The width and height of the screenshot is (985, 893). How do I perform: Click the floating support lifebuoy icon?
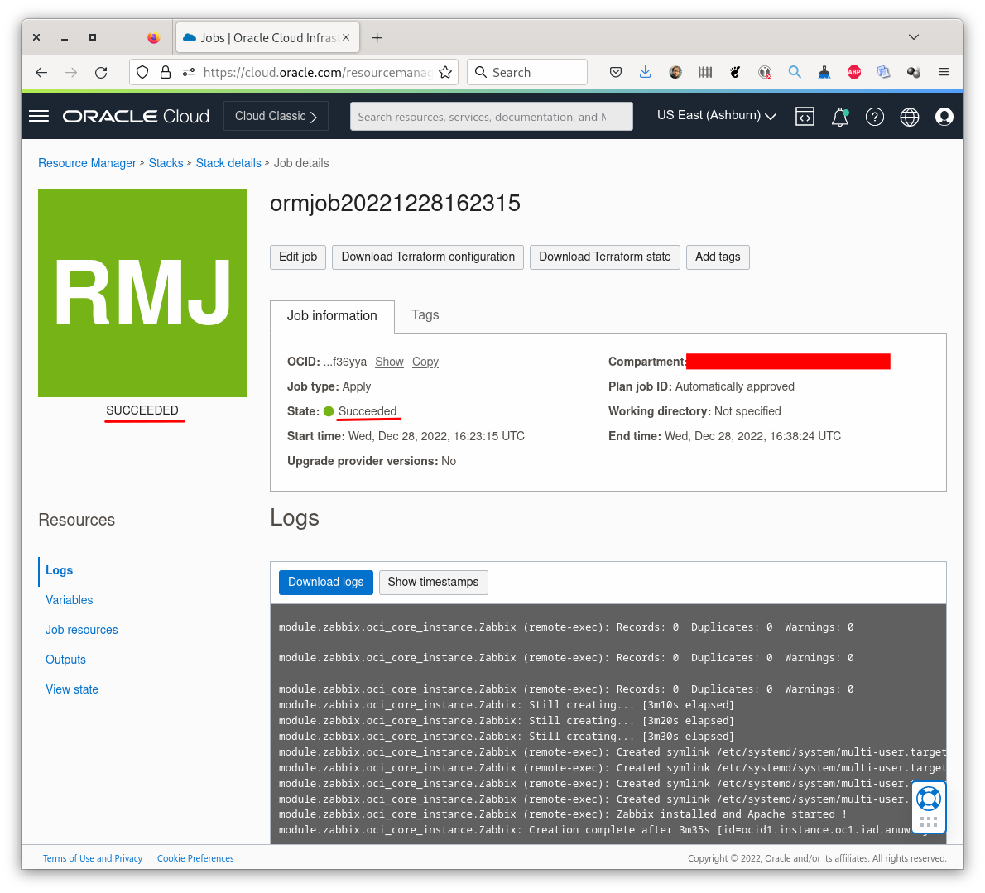pyautogui.click(x=929, y=799)
